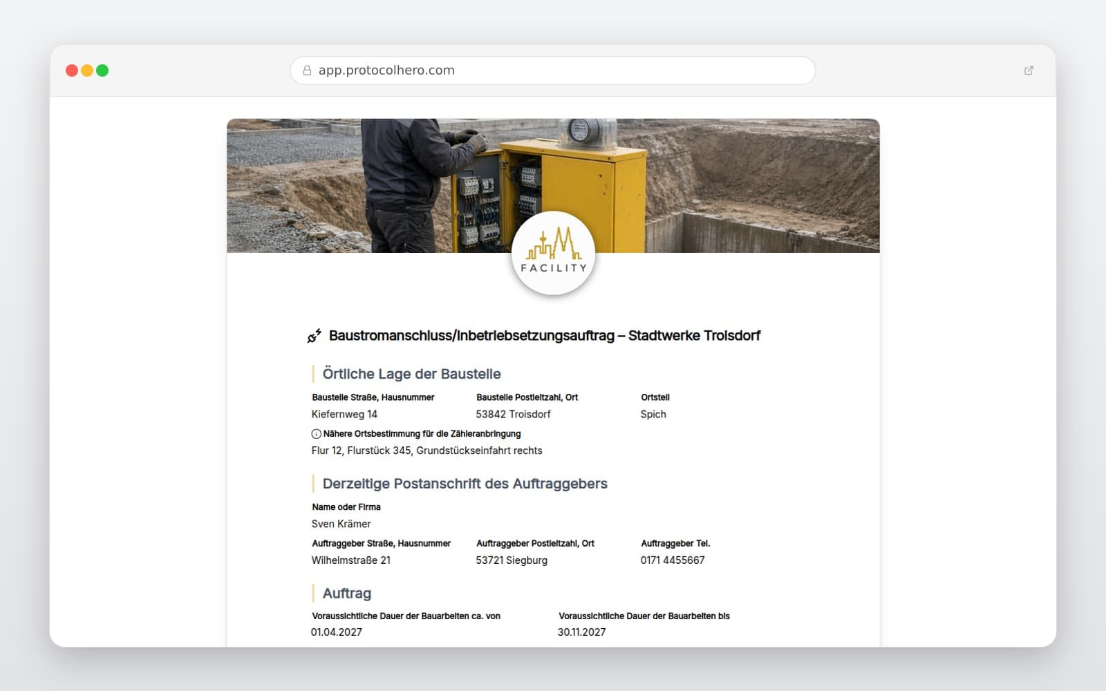Image resolution: width=1106 pixels, height=691 pixels.
Task: Click the Nähere Ortsbestimmung label text
Action: coord(422,434)
